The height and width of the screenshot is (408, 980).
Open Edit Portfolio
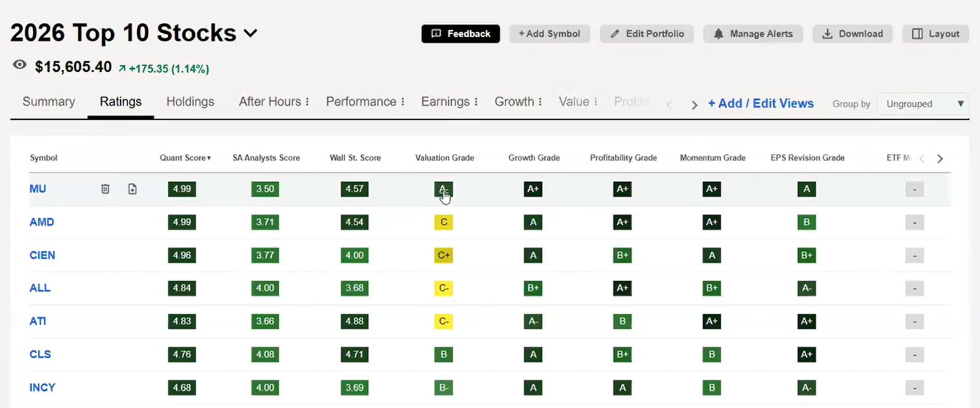pyautogui.click(x=647, y=34)
